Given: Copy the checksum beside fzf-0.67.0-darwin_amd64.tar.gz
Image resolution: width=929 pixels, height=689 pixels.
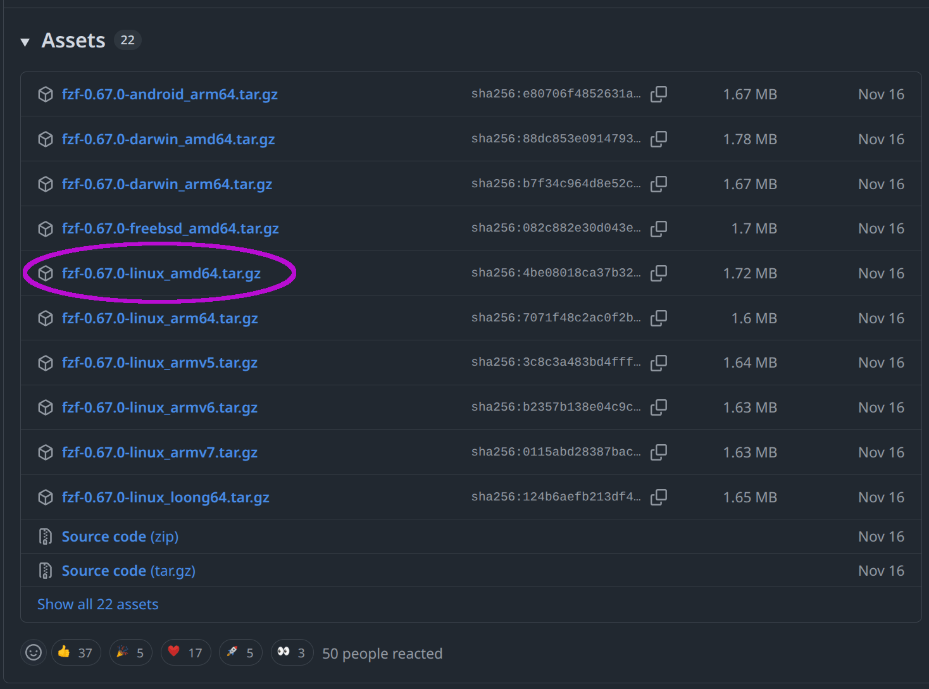Looking at the screenshot, I should [659, 139].
